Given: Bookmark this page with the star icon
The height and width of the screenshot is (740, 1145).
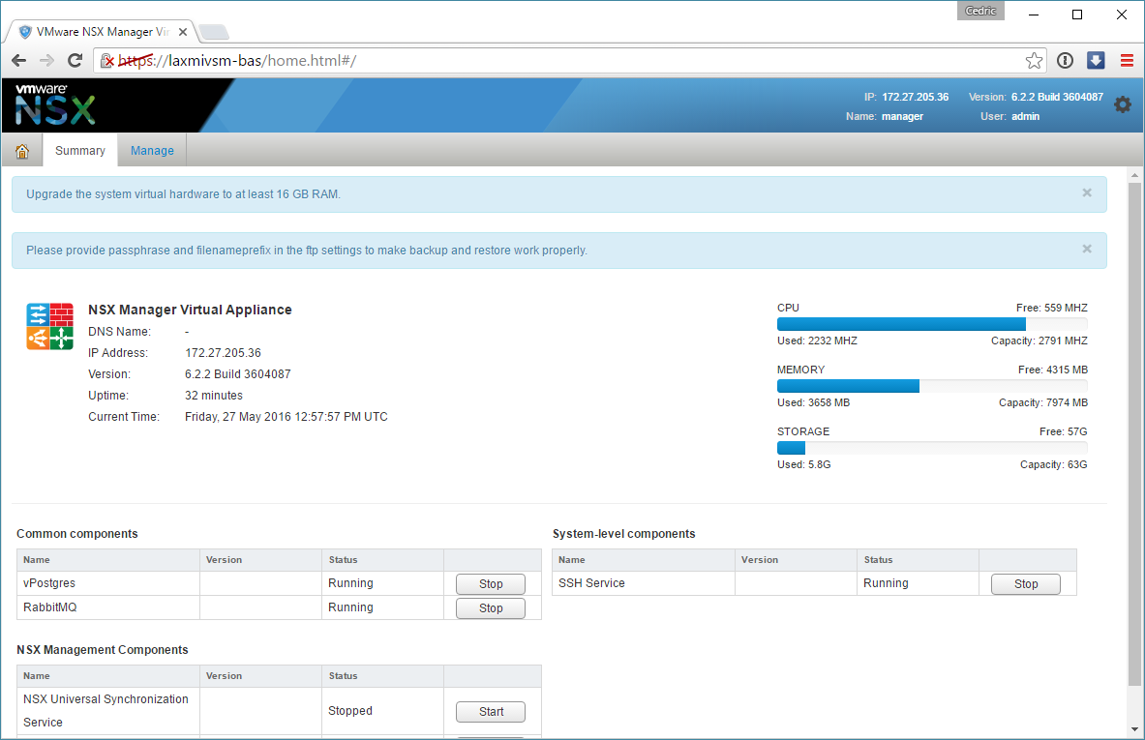Looking at the screenshot, I should 1034,61.
